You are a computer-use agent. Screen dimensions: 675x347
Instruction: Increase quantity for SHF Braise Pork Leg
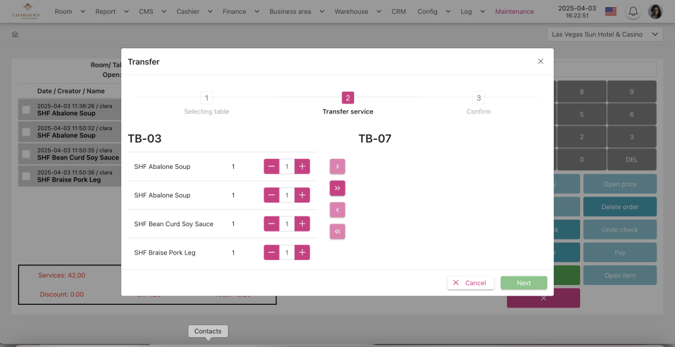pyautogui.click(x=302, y=253)
